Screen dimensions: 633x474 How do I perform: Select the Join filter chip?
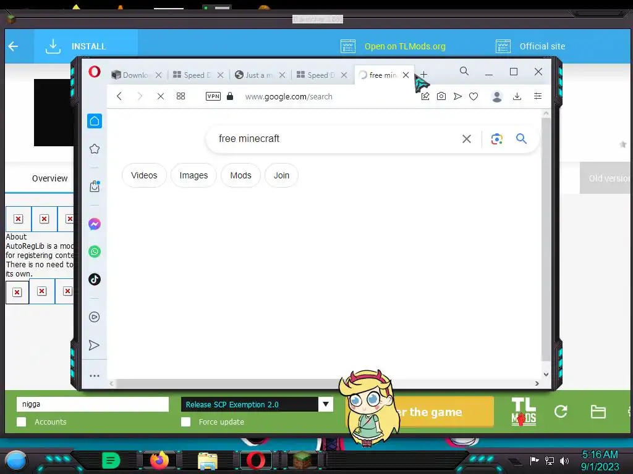pyautogui.click(x=281, y=175)
